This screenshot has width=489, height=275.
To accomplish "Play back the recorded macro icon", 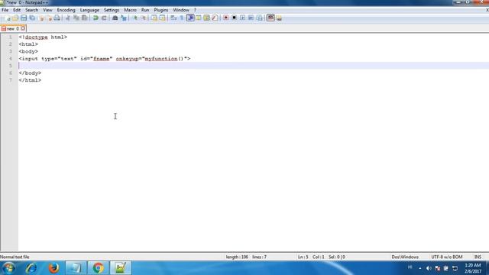I will pyautogui.click(x=243, y=18).
